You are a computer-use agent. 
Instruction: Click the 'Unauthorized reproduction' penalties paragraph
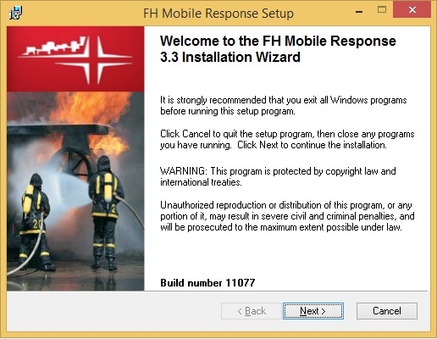(287, 216)
